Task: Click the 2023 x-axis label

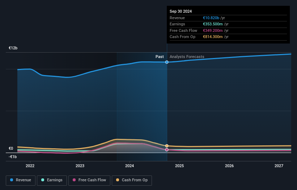Action: [x=80, y=166]
